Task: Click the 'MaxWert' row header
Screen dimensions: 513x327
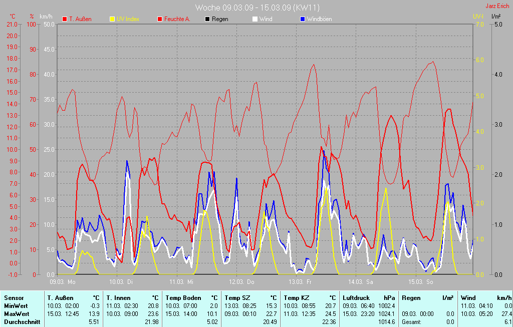Action: pos(17,313)
